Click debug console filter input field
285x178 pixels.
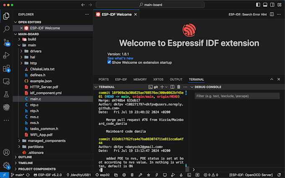point(237,96)
